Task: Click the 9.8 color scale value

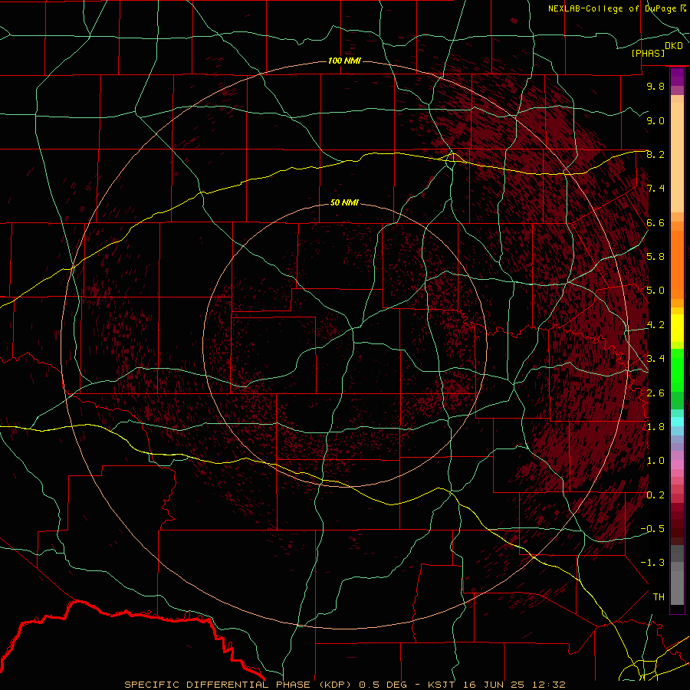Action: (x=655, y=86)
